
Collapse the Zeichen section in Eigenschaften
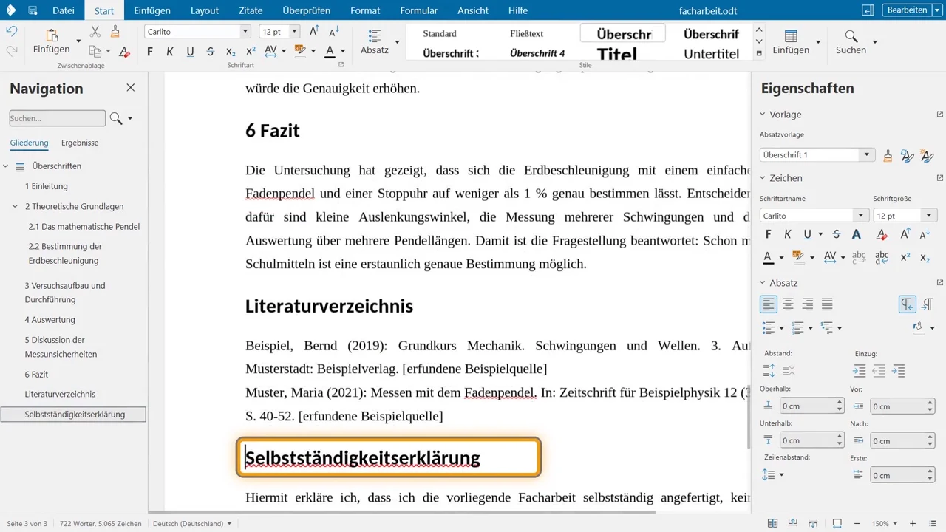tap(763, 178)
